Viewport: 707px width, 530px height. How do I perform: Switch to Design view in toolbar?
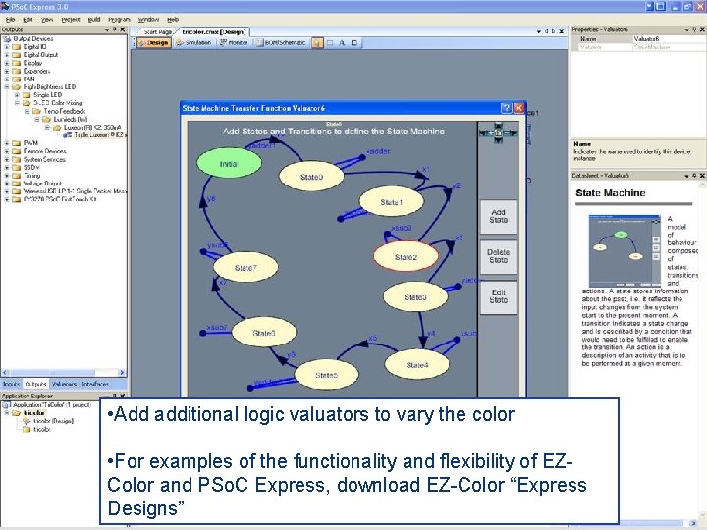coord(154,43)
